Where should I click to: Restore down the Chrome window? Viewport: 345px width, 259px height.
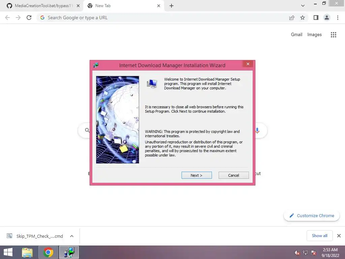(324, 3)
